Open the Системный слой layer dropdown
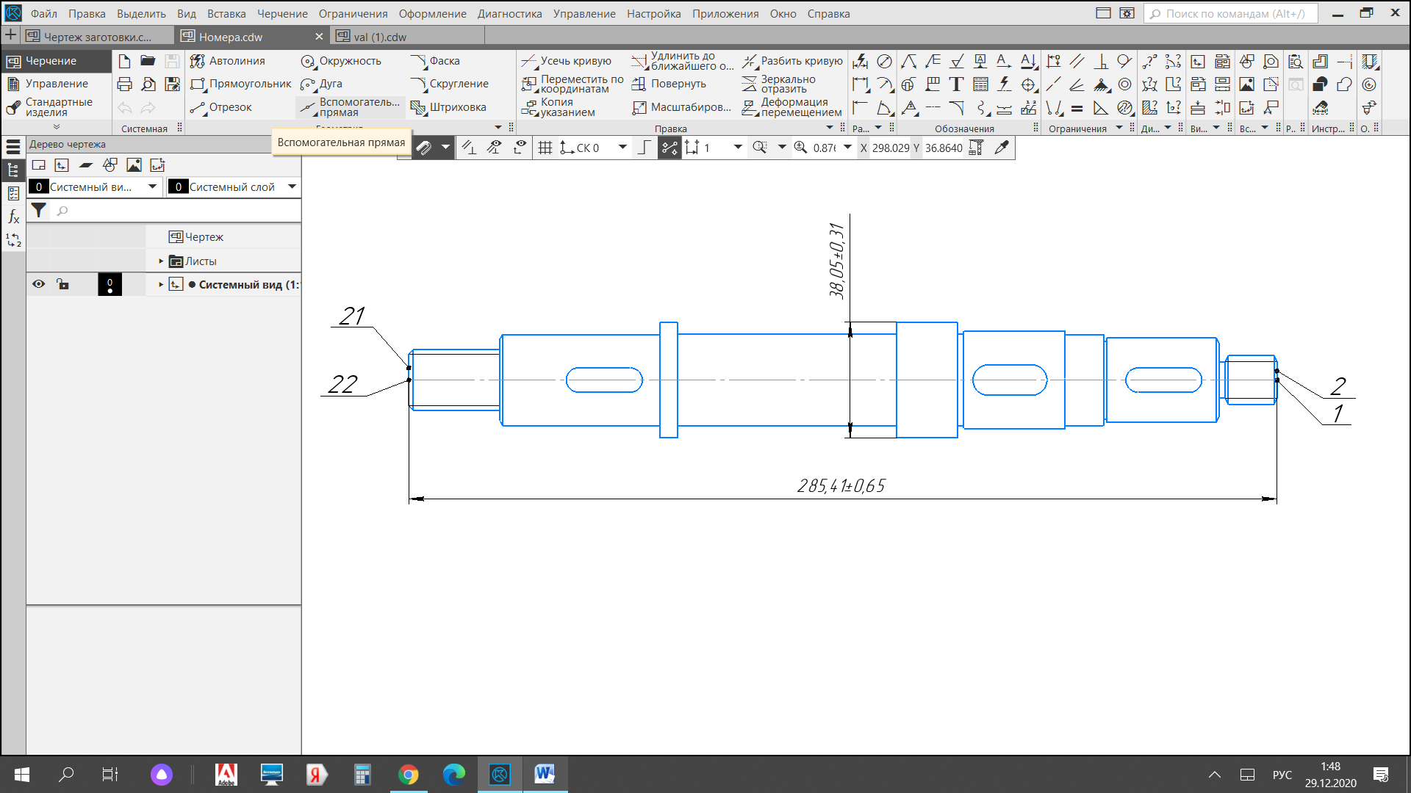This screenshot has height=793, width=1411. [292, 187]
